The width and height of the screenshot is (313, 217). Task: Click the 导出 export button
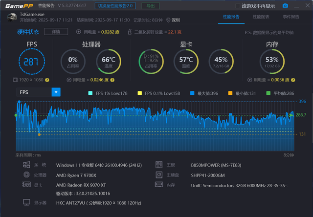pos(151,6)
